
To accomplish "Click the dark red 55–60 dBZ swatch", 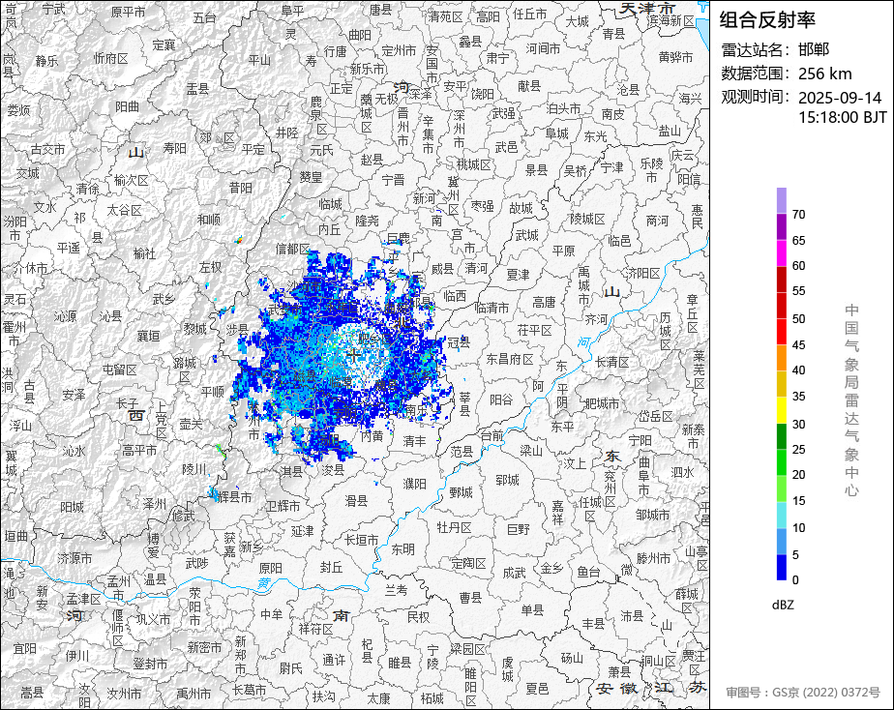I will [782, 280].
